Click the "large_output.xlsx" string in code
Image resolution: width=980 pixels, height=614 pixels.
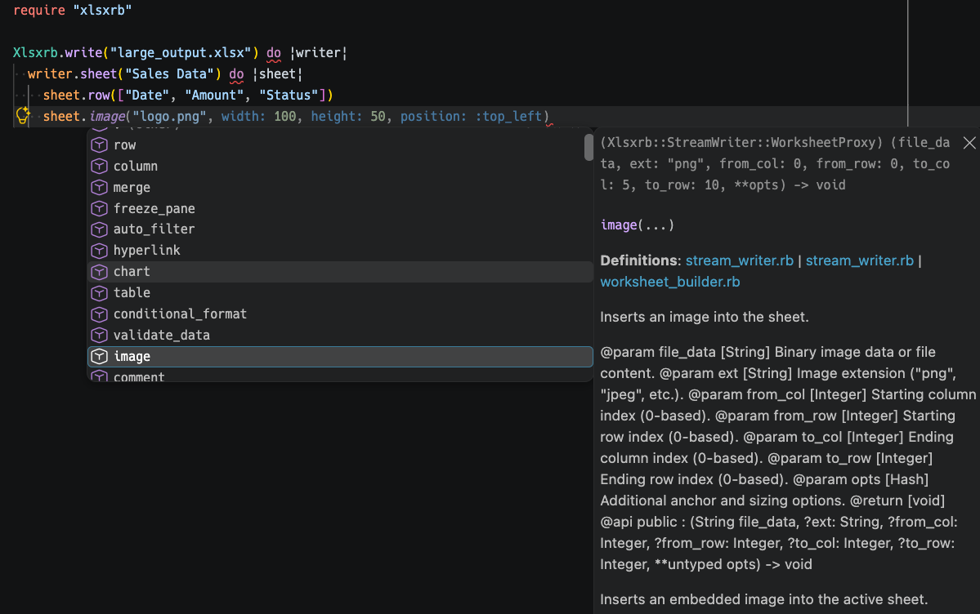[x=181, y=52]
